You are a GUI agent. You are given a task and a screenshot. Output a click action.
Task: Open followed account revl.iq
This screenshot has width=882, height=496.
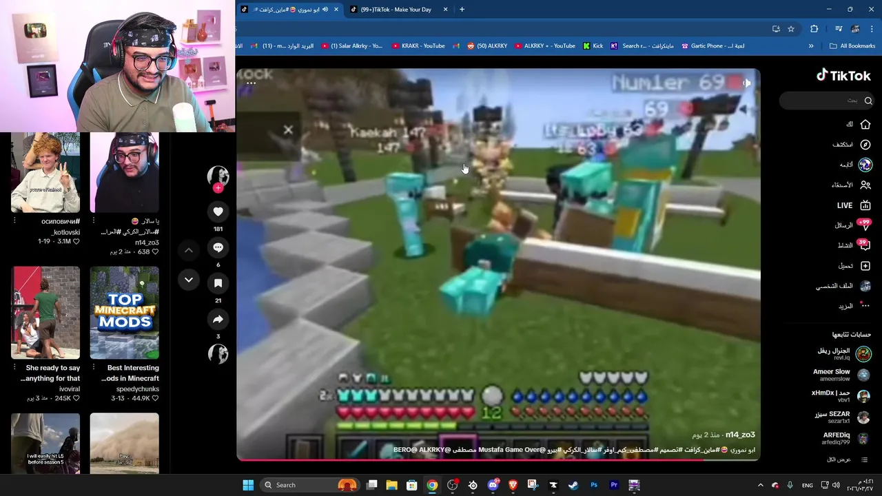click(843, 354)
